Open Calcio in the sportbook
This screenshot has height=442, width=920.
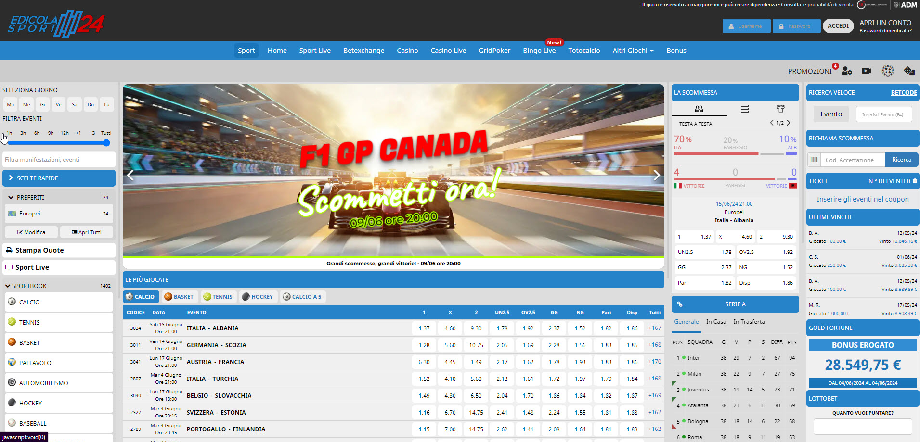[59, 302]
